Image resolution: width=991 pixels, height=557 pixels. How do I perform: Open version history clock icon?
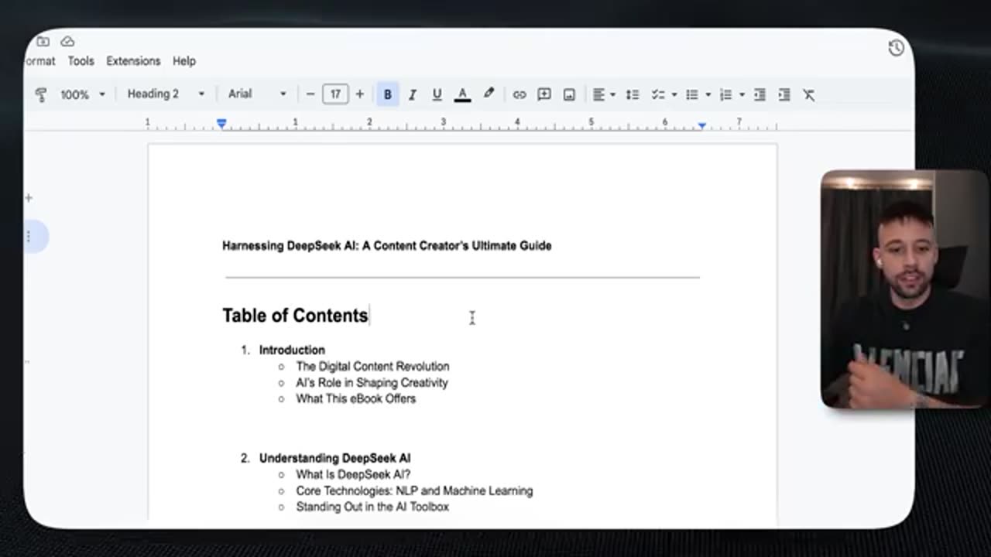(x=896, y=48)
